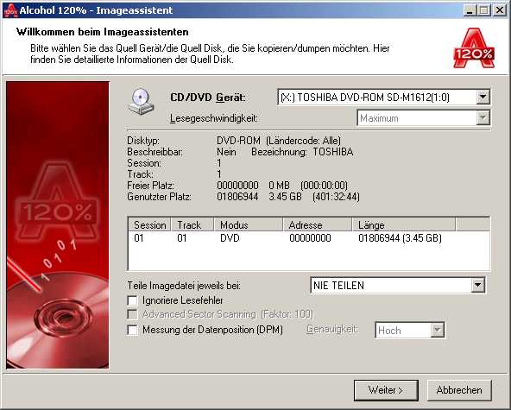
Task: Open the CD/DVD Gerät drive dropdown
Action: [x=483, y=98]
